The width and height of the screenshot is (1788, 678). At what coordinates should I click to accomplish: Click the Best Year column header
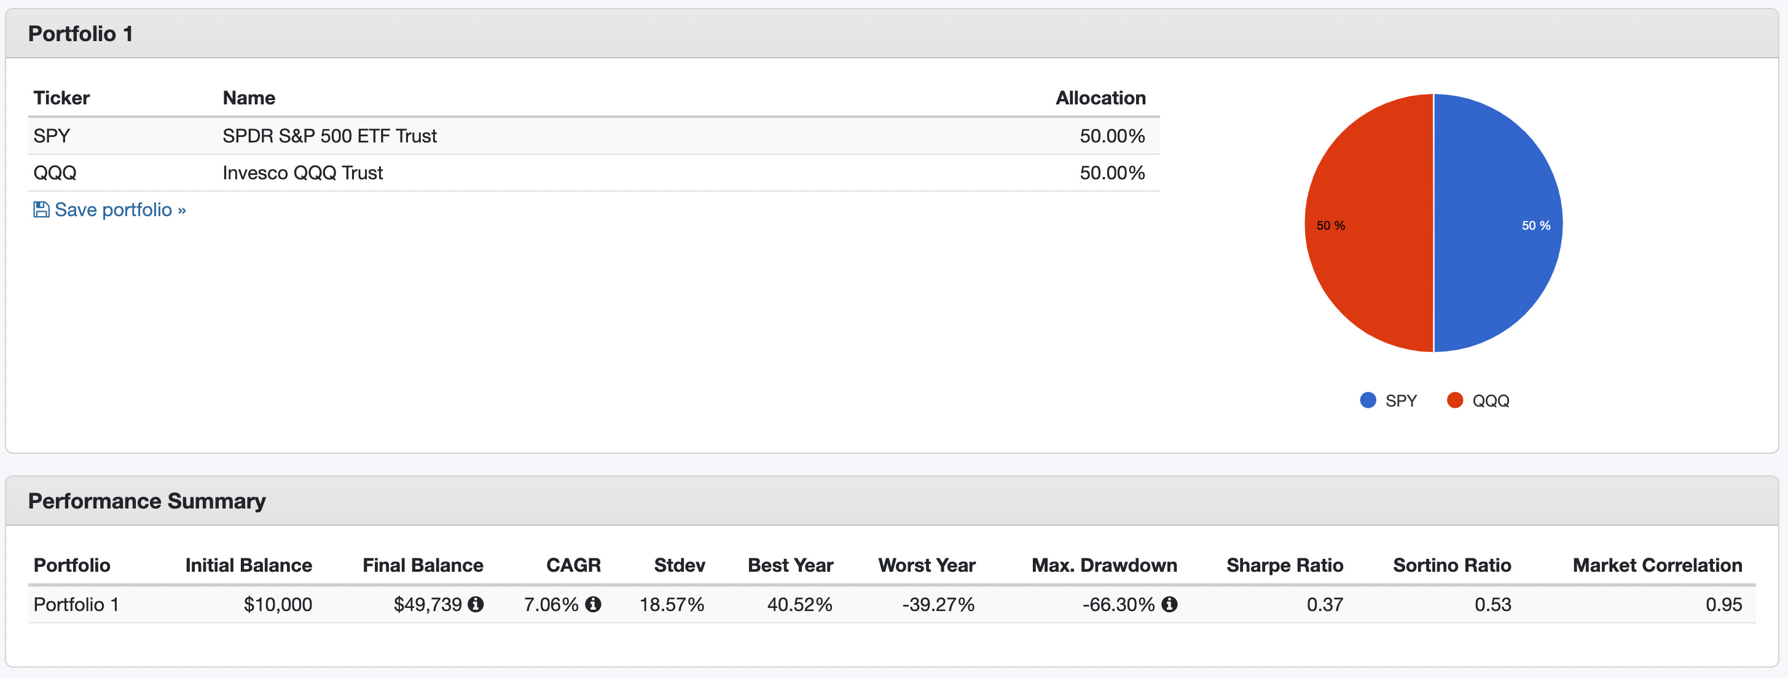point(791,566)
